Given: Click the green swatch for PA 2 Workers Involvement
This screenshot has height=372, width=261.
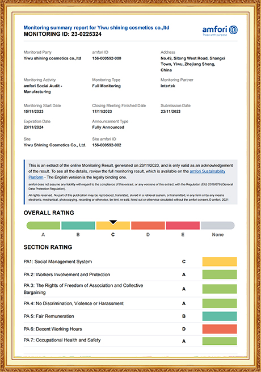Looking at the screenshot, I should point(220,274).
